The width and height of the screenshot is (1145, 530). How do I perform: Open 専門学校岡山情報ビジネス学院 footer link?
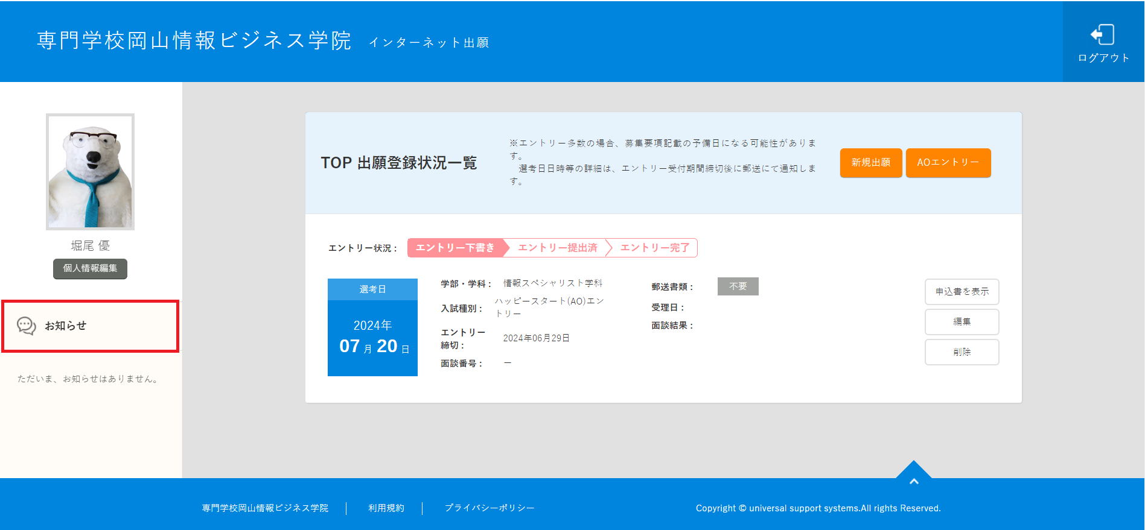tap(265, 508)
